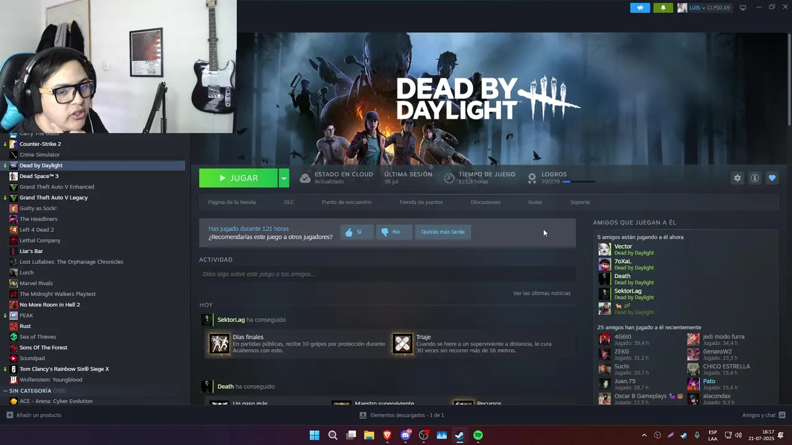Open Ver las últimas noticias link
The width and height of the screenshot is (792, 445).
[542, 293]
